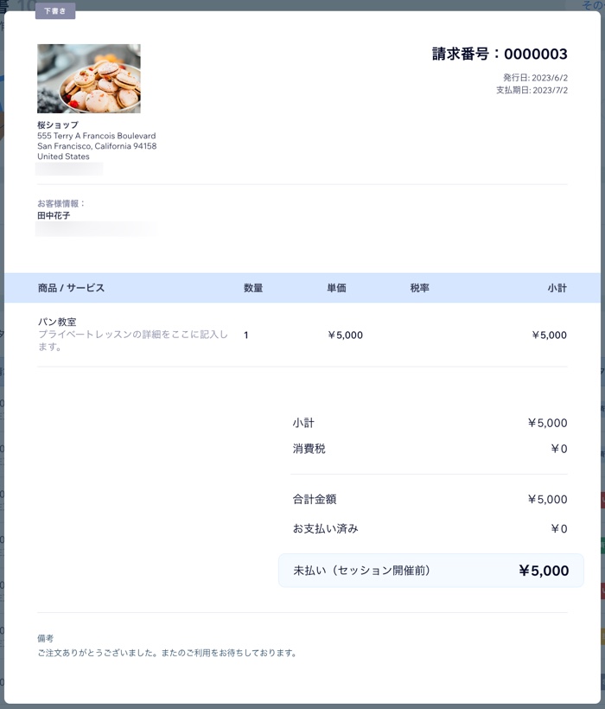Select the invoice number 0000003 heading
The height and width of the screenshot is (709, 605).
click(500, 54)
